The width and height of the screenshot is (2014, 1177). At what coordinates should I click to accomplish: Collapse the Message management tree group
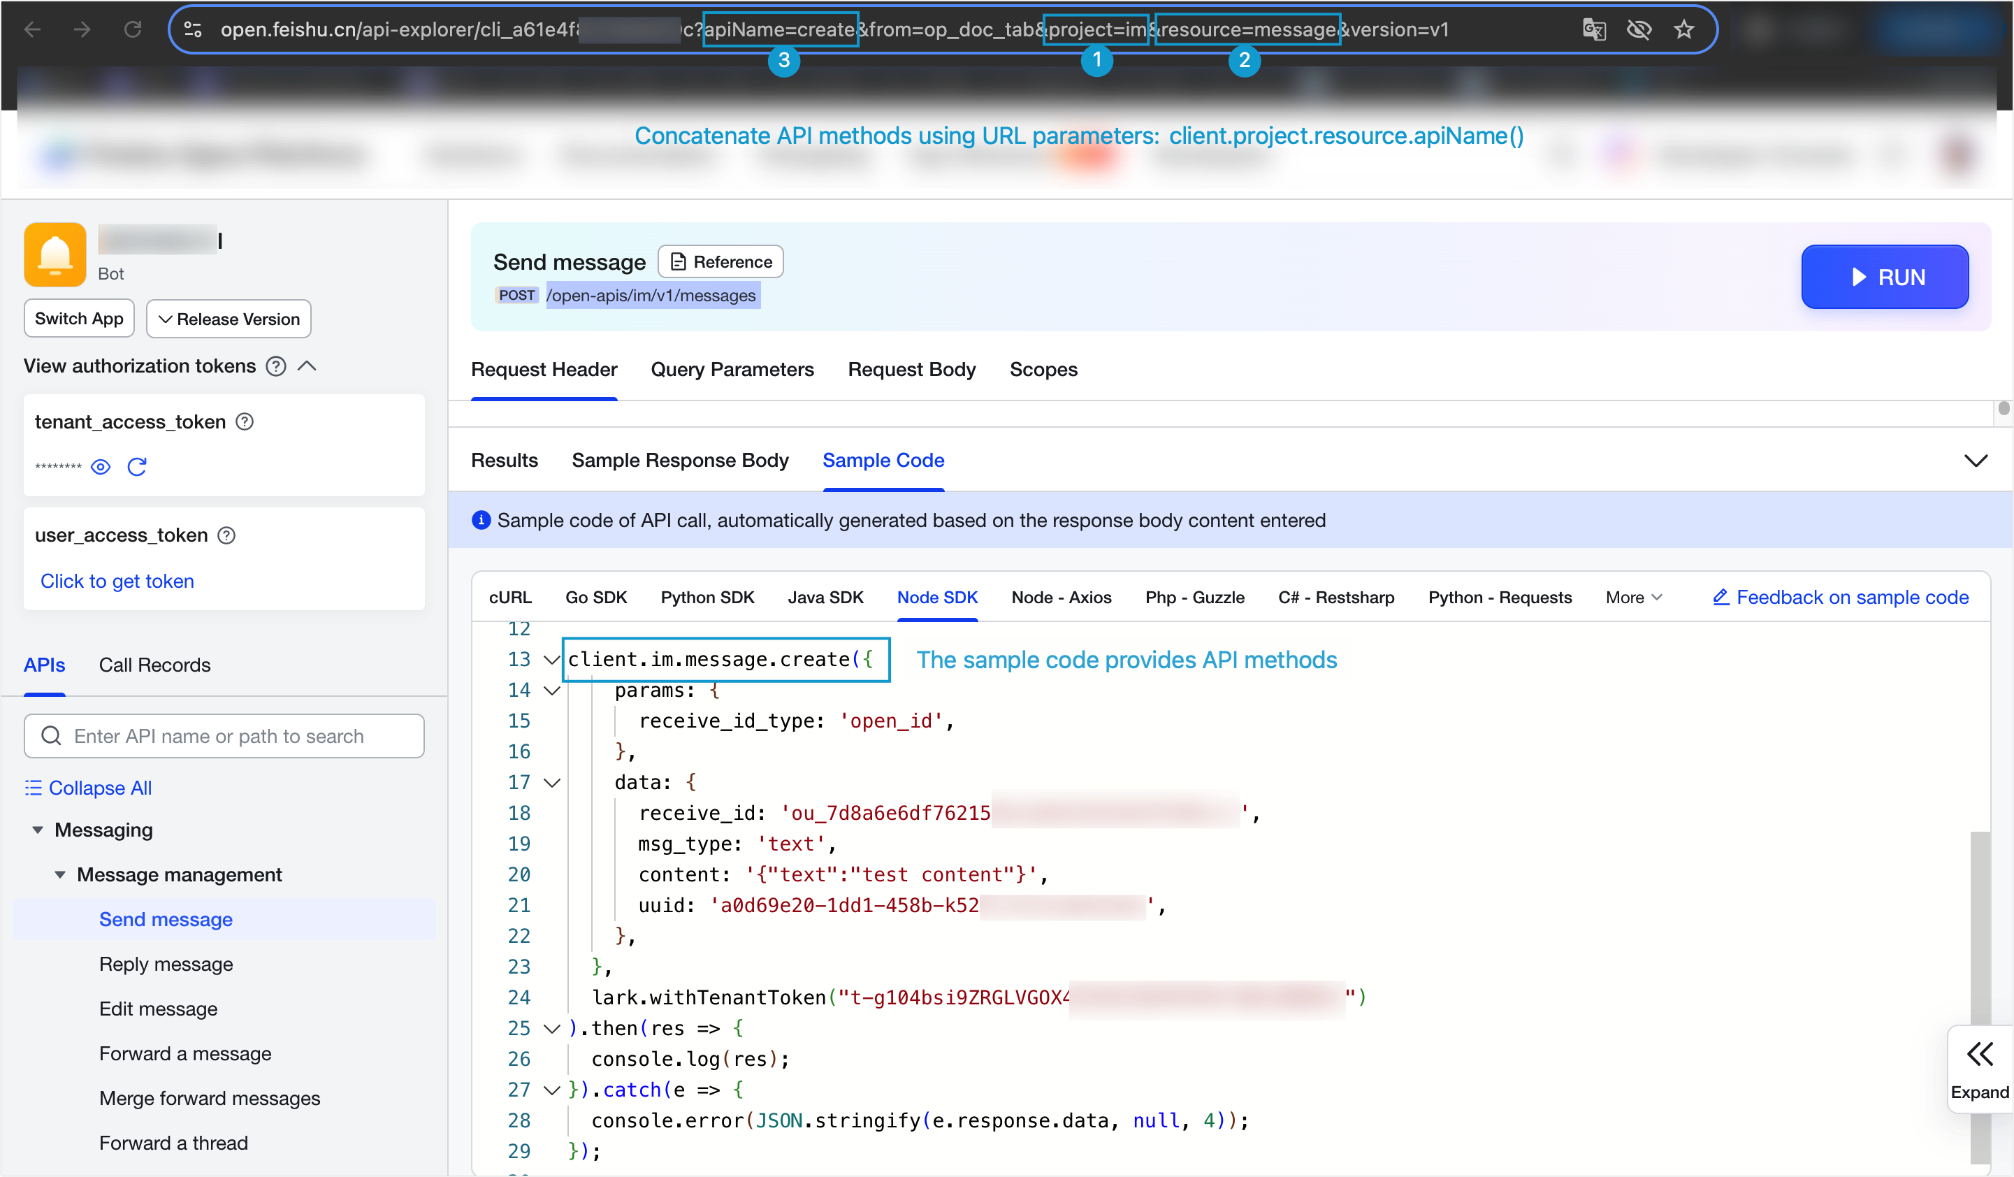click(60, 875)
